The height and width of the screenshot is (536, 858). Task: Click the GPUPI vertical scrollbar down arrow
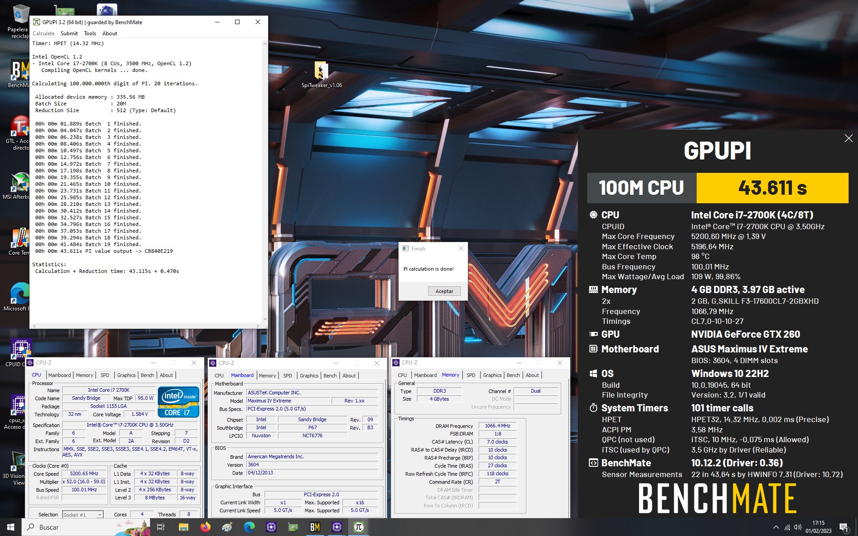(265, 319)
